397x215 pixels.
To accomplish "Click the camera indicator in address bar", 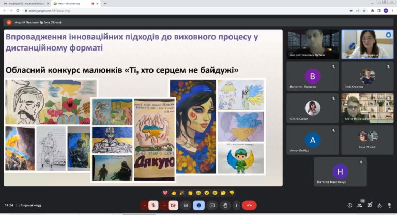I will [x=351, y=11].
